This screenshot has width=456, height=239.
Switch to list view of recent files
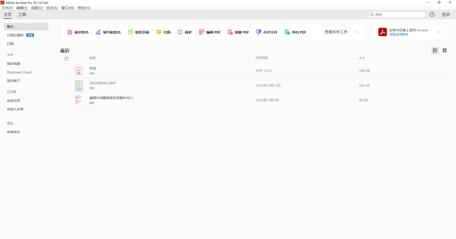click(435, 50)
